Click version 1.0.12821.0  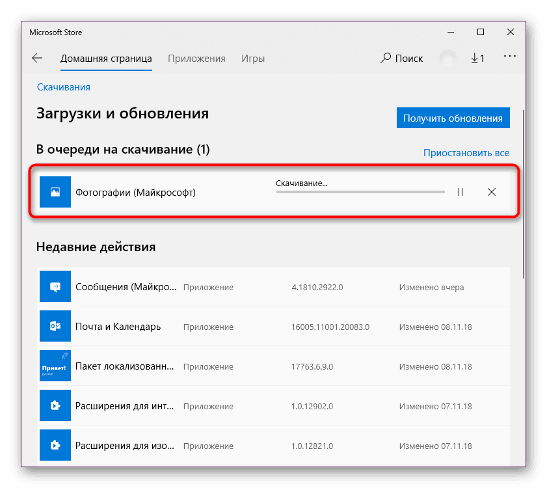(312, 446)
